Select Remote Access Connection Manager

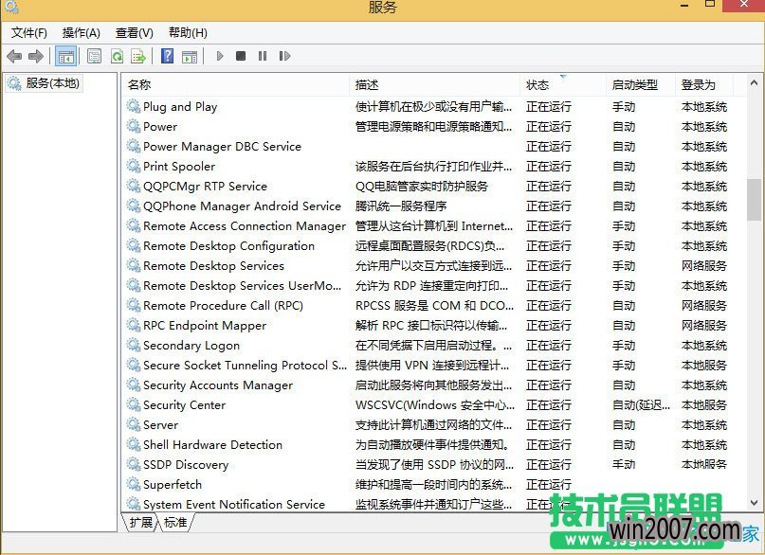click(434, 225)
